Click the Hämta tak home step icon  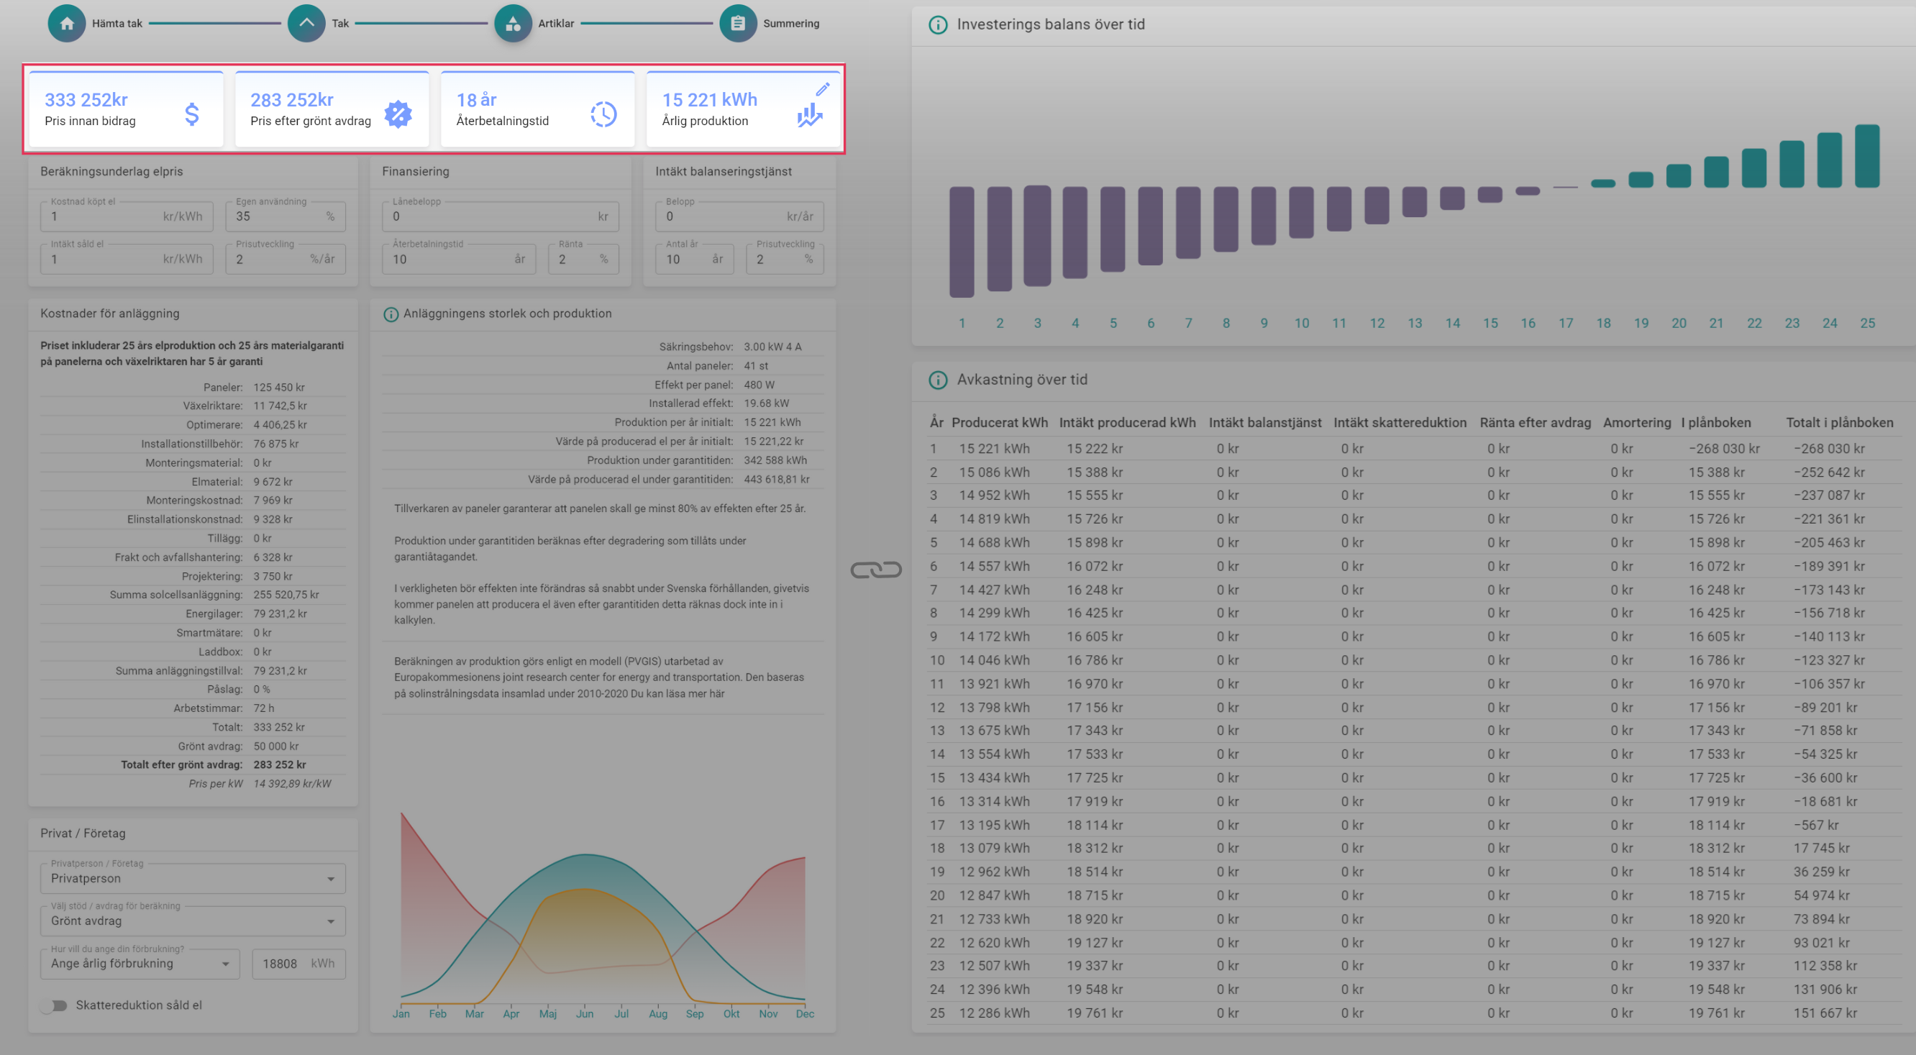coord(67,23)
